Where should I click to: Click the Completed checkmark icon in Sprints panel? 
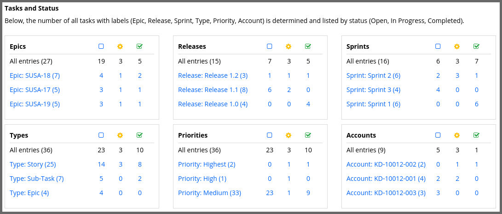point(476,46)
